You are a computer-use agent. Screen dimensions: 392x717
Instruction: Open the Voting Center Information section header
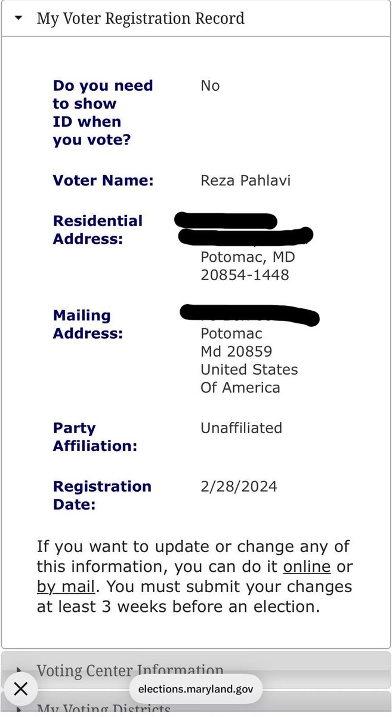[x=130, y=670]
